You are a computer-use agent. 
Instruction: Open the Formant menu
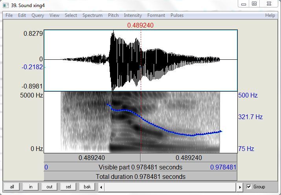click(156, 15)
